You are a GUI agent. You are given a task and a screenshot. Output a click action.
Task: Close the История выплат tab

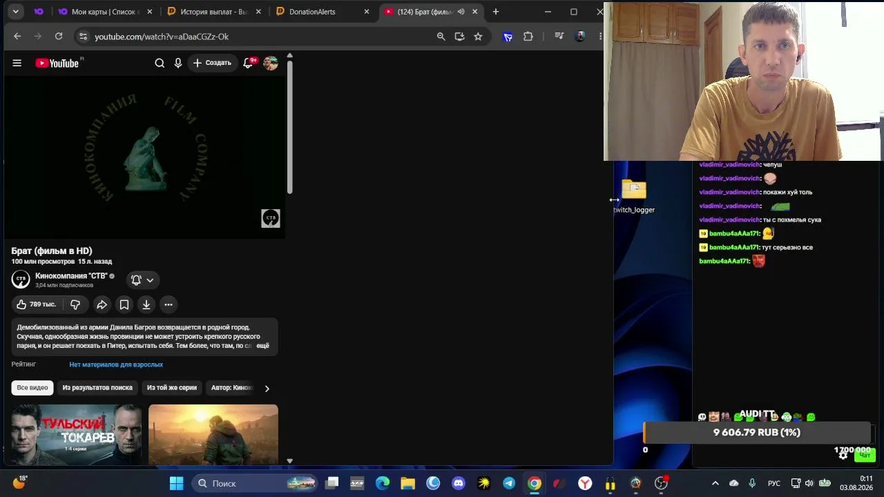259,12
